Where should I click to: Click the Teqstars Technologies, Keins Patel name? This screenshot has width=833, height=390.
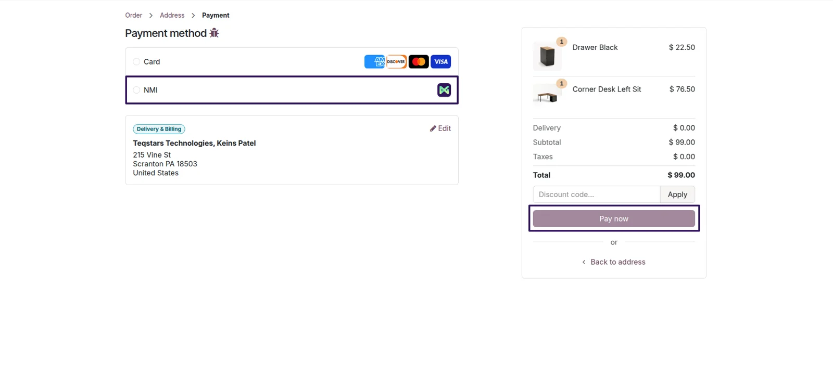pos(194,144)
